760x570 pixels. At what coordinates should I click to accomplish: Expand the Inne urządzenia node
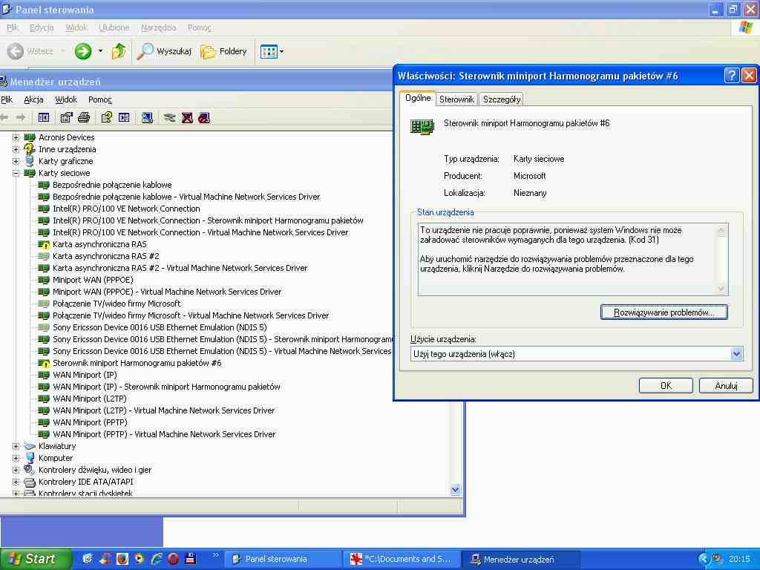click(16, 150)
